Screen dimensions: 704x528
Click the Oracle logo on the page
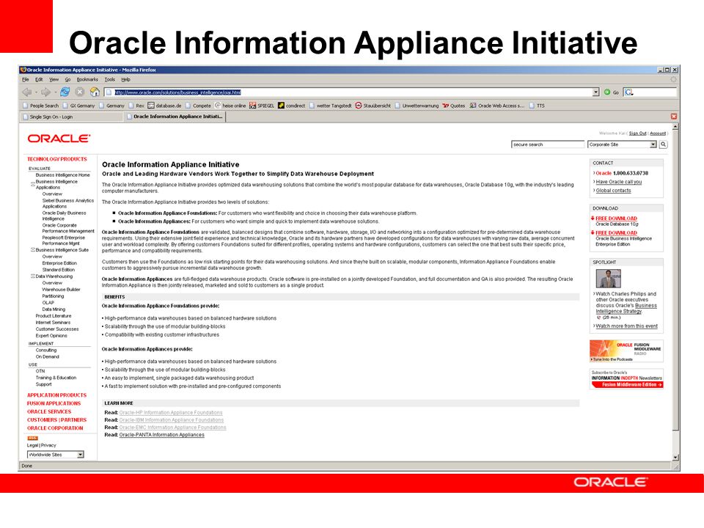59,139
